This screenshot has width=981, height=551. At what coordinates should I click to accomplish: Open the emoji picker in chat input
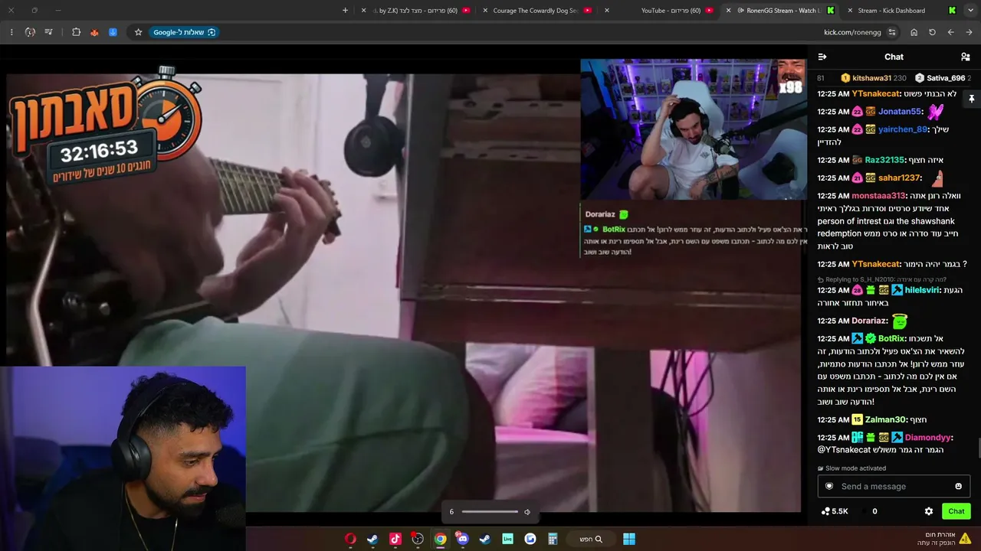coord(958,486)
